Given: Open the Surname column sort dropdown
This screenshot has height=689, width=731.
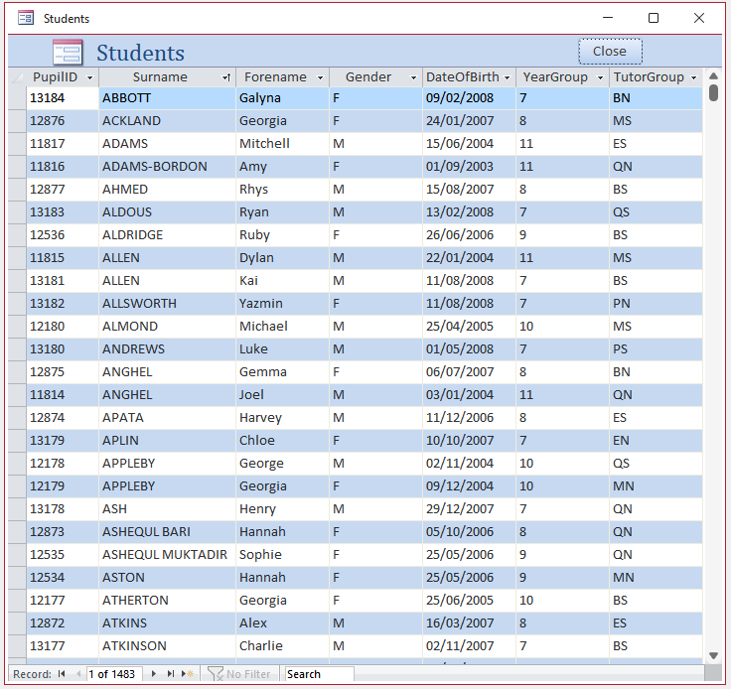Looking at the screenshot, I should coord(225,77).
